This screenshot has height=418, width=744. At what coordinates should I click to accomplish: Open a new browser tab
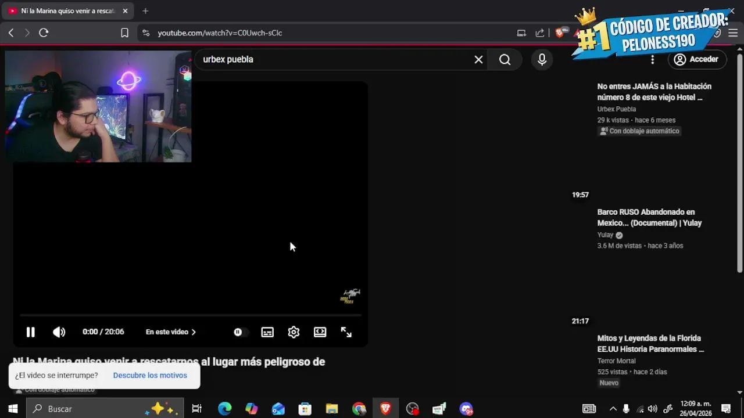point(145,11)
